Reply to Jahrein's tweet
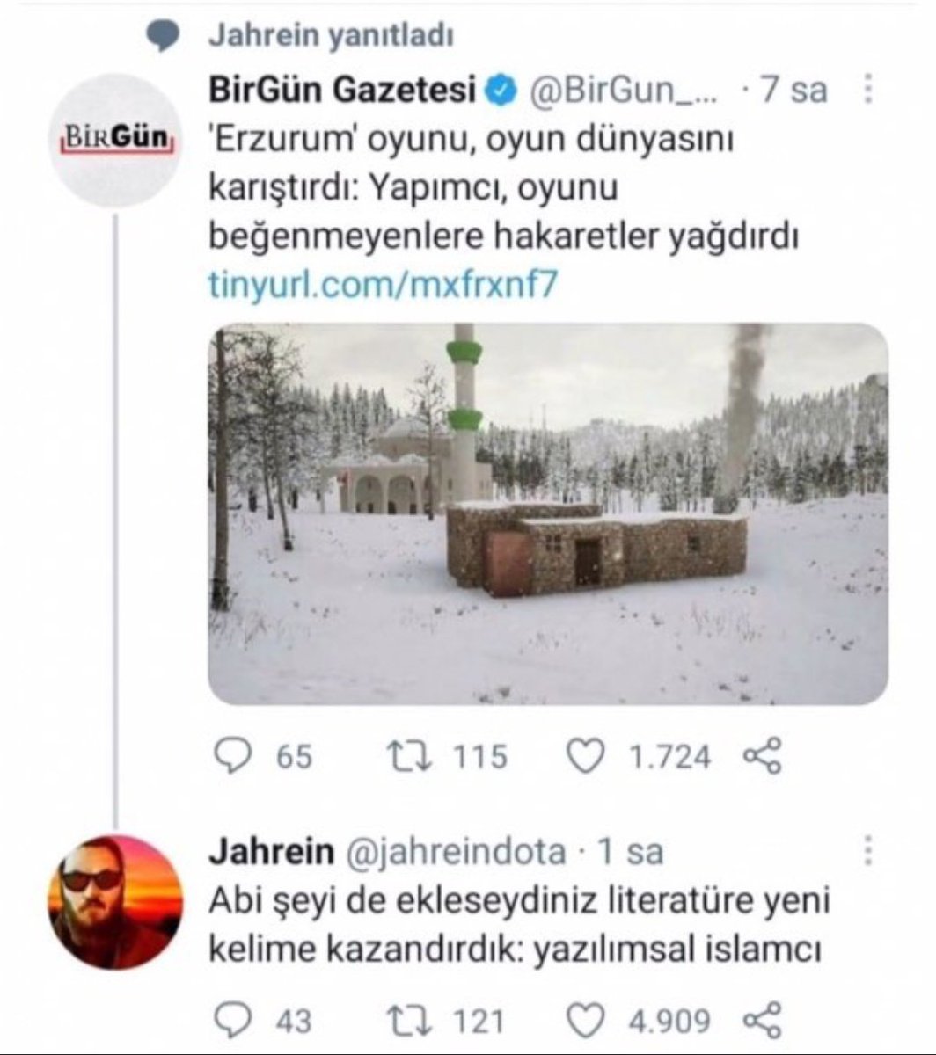This screenshot has width=936, height=1055. coord(232,1021)
